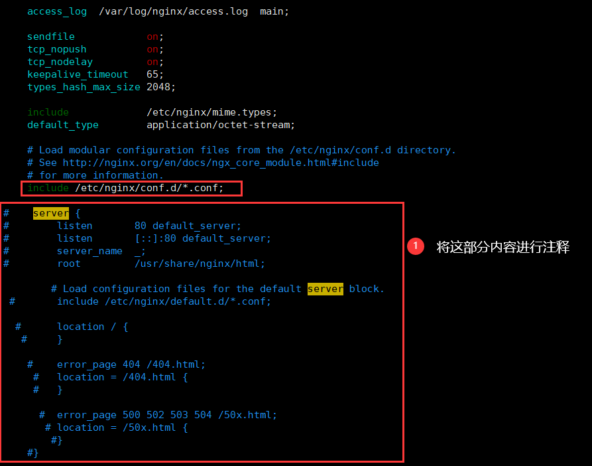Click '80 default_server;' on first listen line

[188, 226]
